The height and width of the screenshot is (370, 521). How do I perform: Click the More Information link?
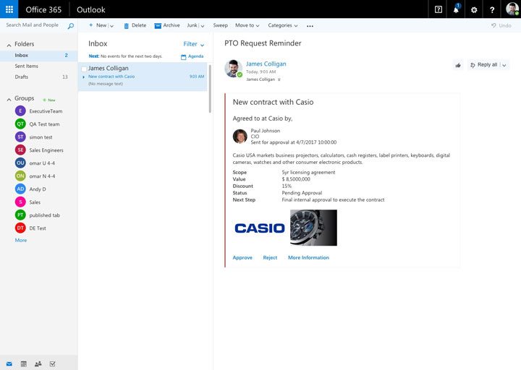tap(308, 257)
